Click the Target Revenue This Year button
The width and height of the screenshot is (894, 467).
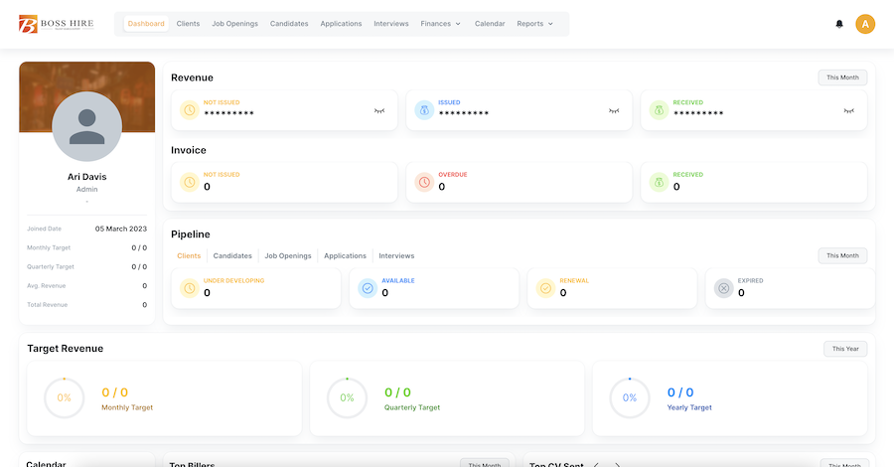(844, 349)
